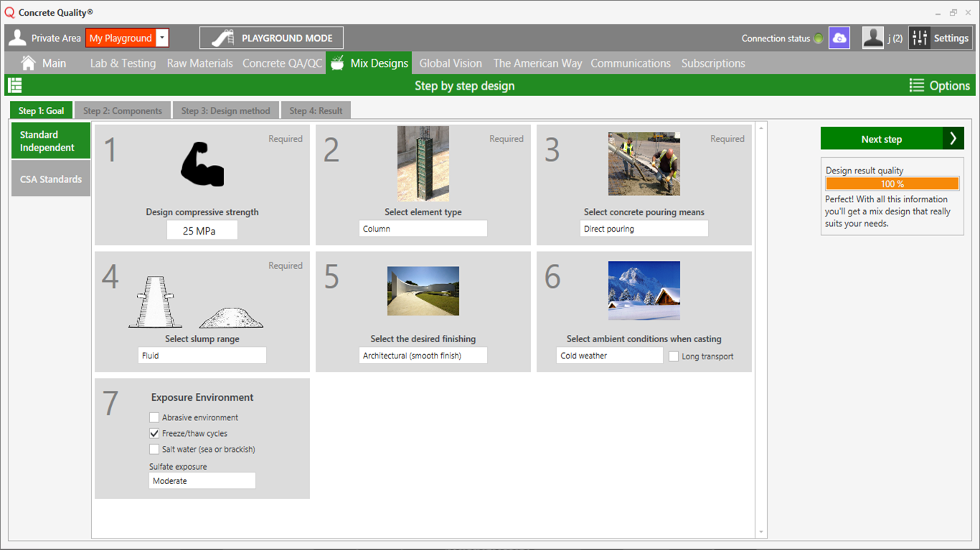Click the Settings button label
Image resolution: width=980 pixels, height=550 pixels.
[951, 38]
